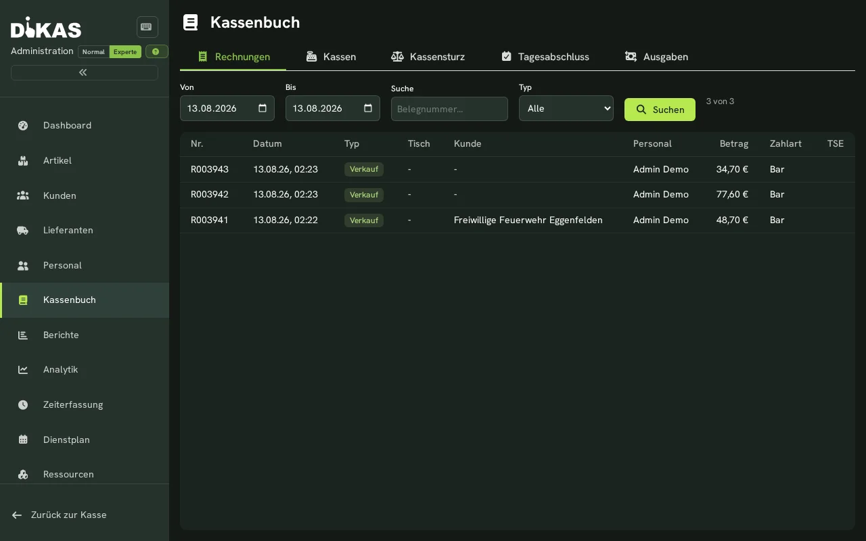
Task: Click the Personal staff icon
Action: [23, 265]
